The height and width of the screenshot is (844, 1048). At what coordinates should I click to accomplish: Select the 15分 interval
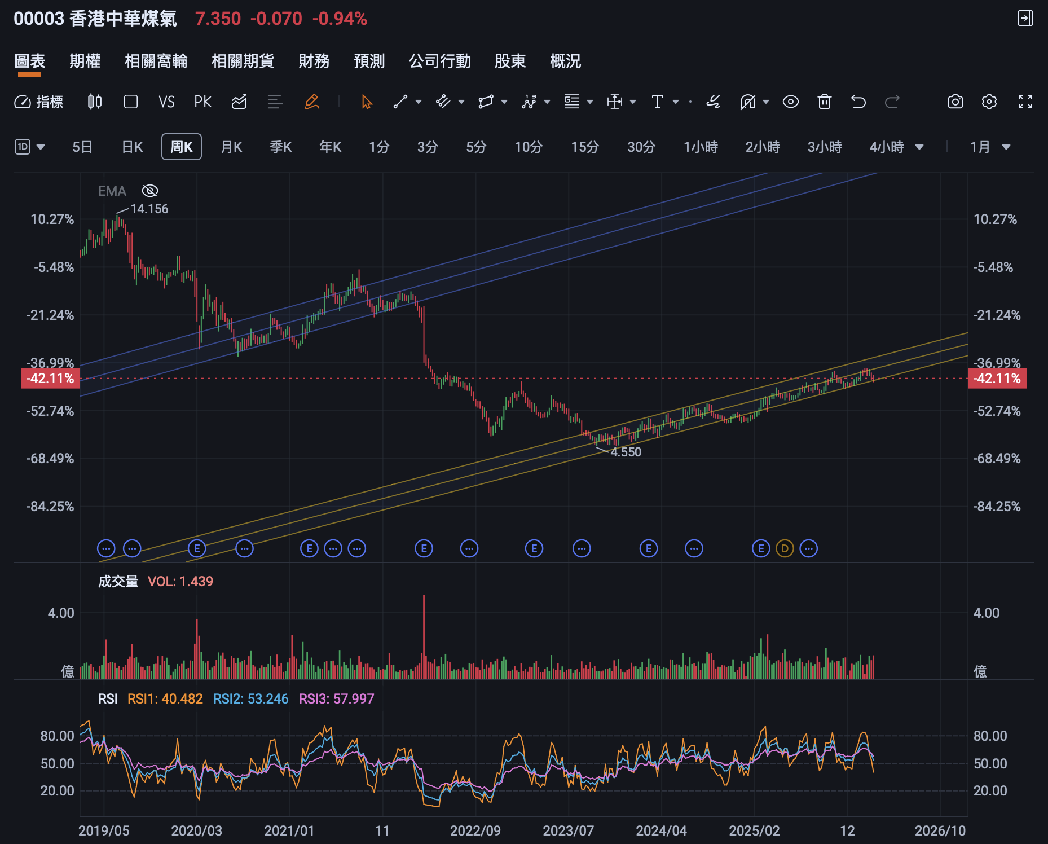click(585, 147)
